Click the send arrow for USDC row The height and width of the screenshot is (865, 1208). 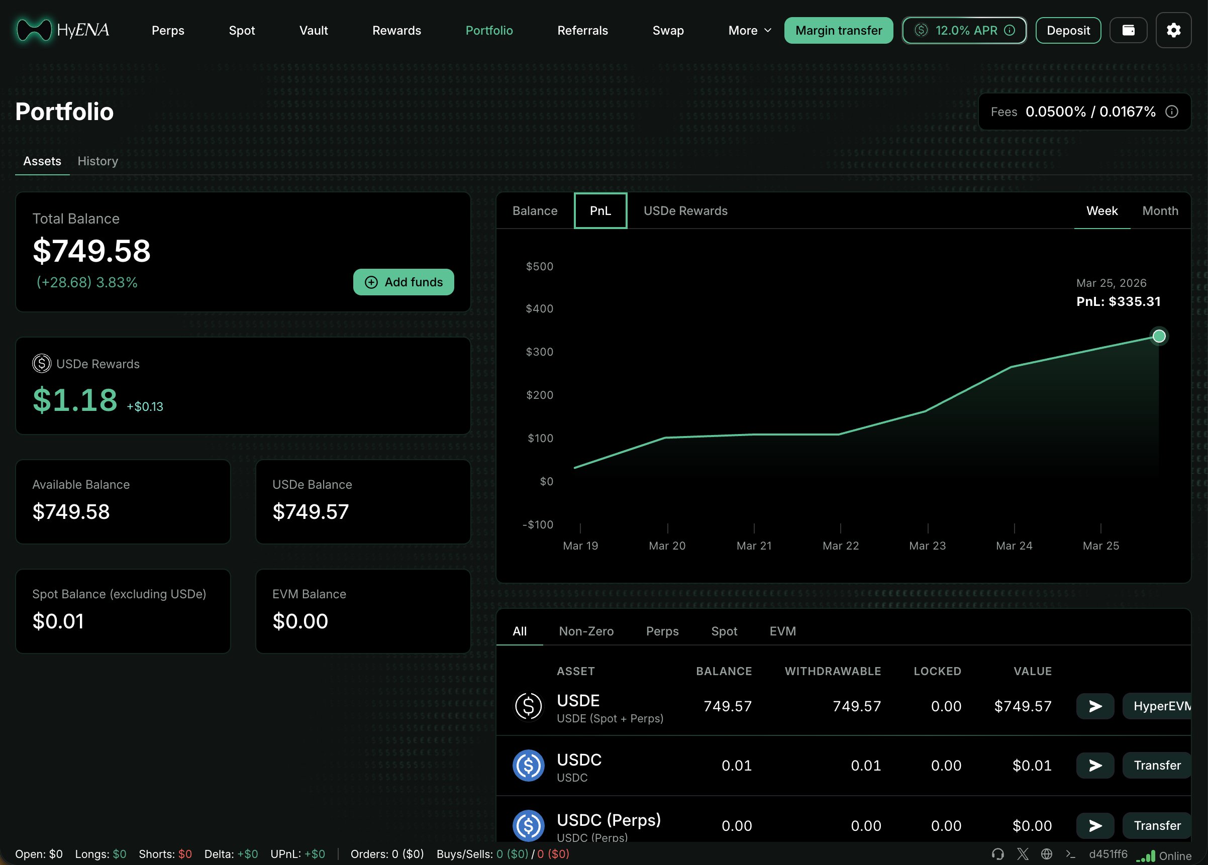[x=1094, y=766]
